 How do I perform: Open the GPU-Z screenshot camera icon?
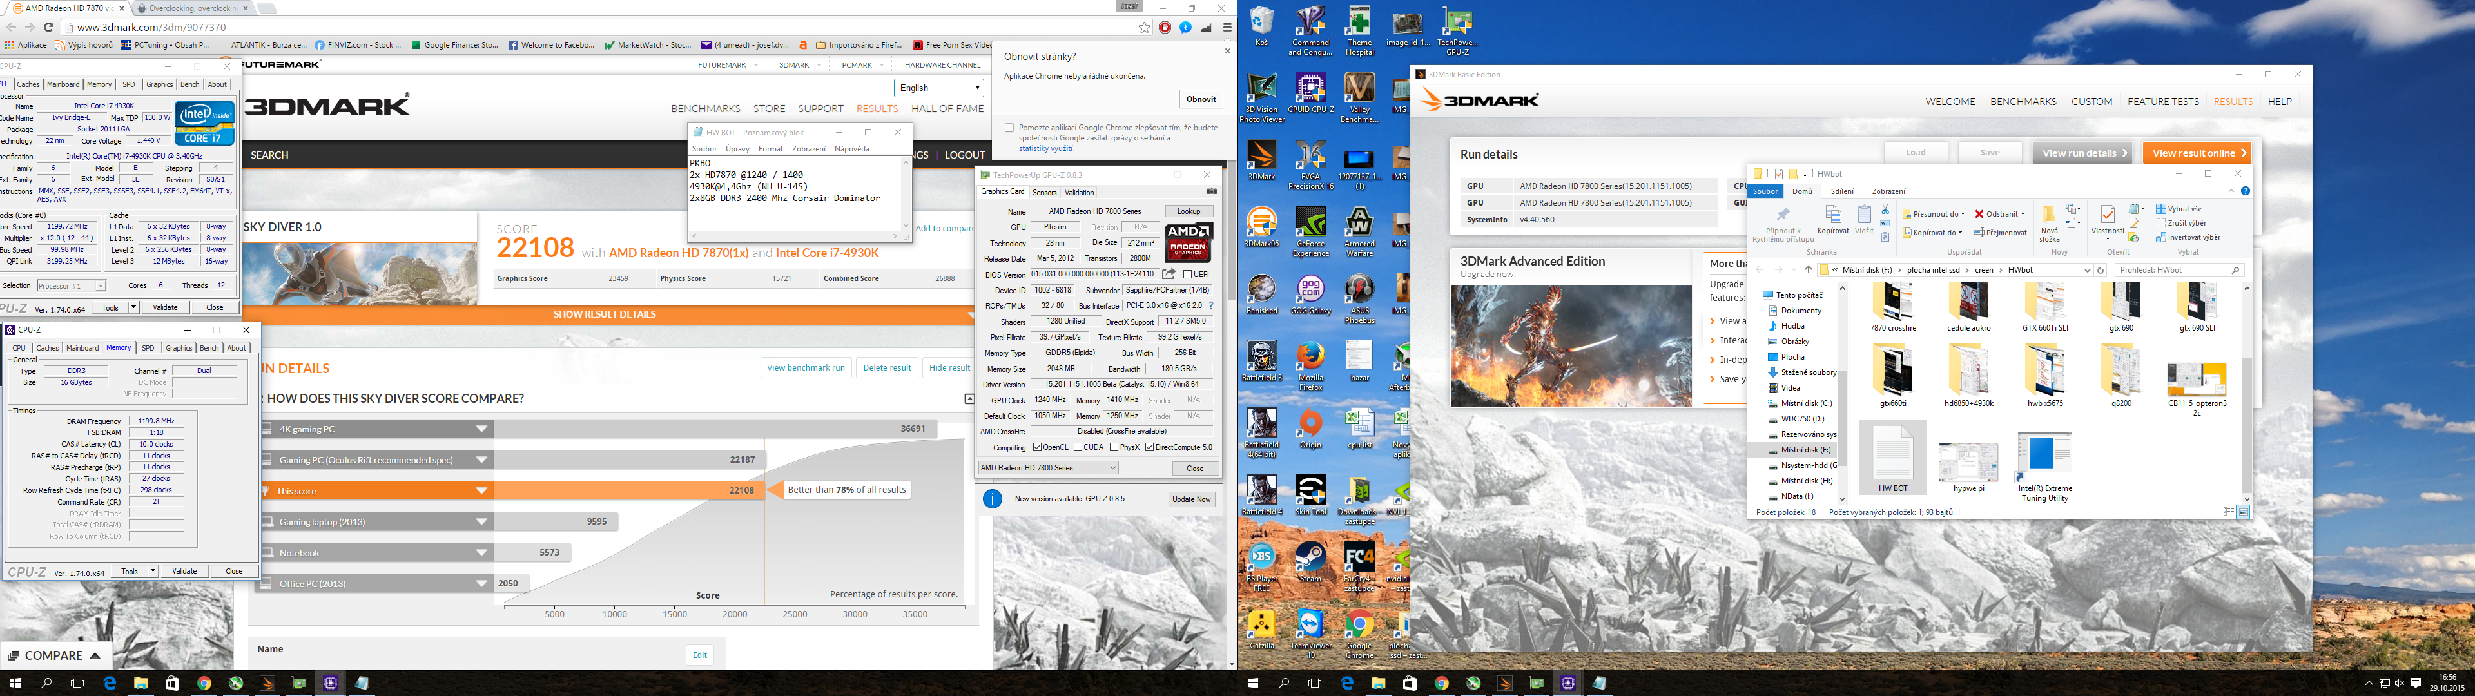click(1210, 192)
